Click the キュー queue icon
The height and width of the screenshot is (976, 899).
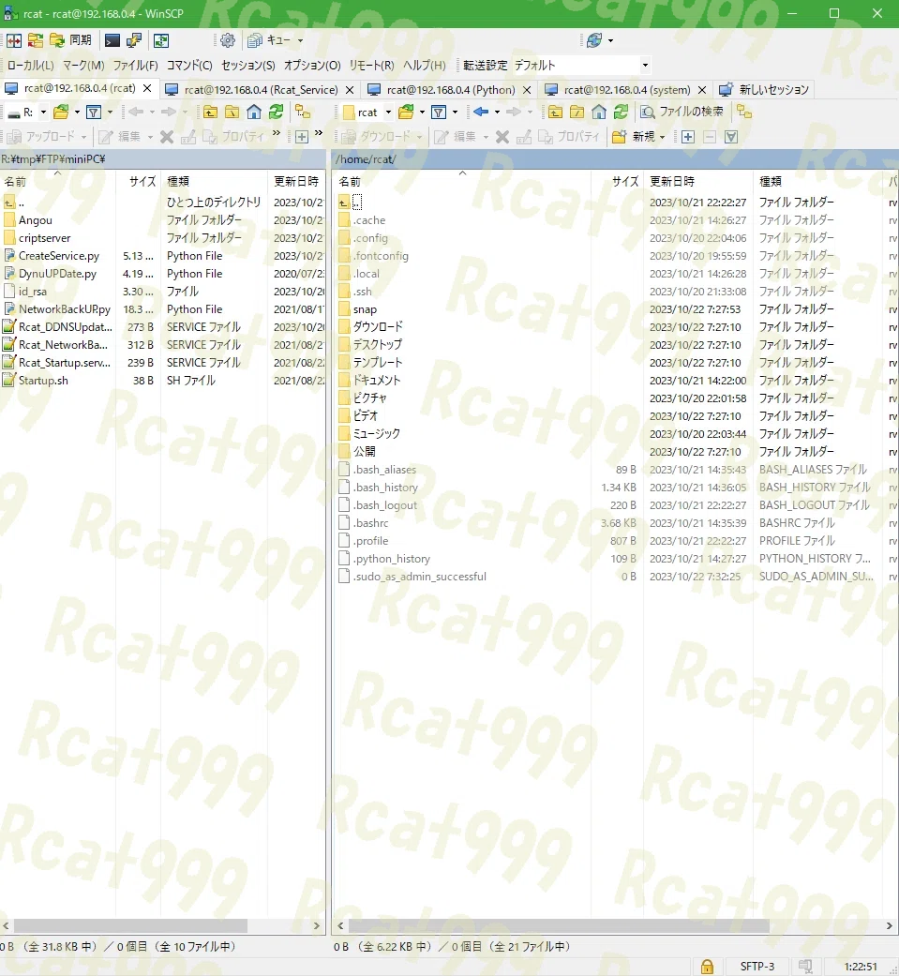pos(255,40)
